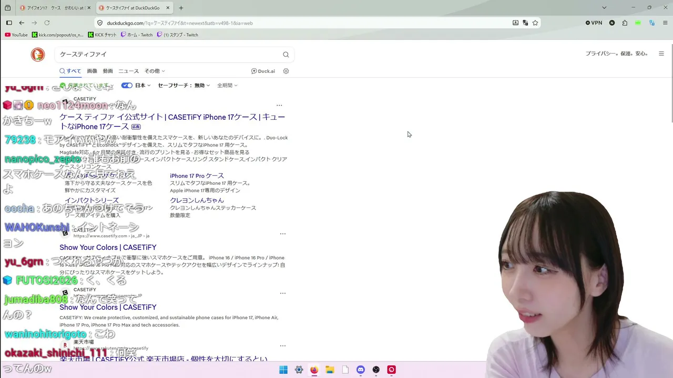Switch to the ニュース search tab

[129, 71]
